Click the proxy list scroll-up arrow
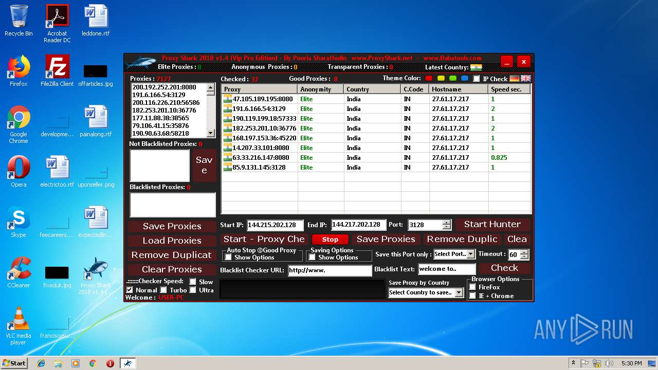The height and width of the screenshot is (370, 658). point(210,88)
